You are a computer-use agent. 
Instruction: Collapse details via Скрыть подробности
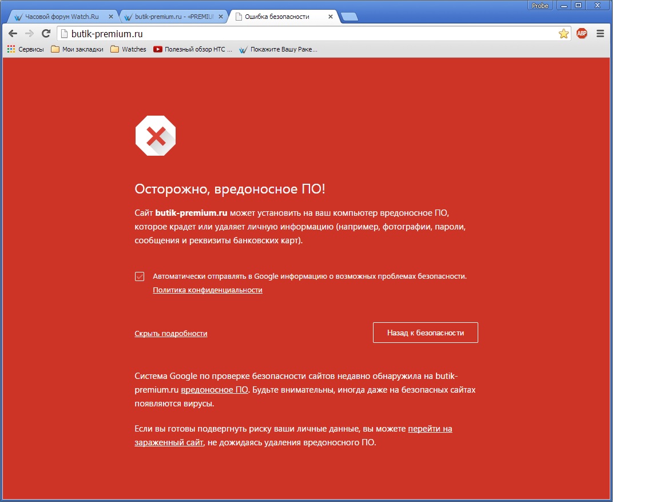[x=170, y=333]
